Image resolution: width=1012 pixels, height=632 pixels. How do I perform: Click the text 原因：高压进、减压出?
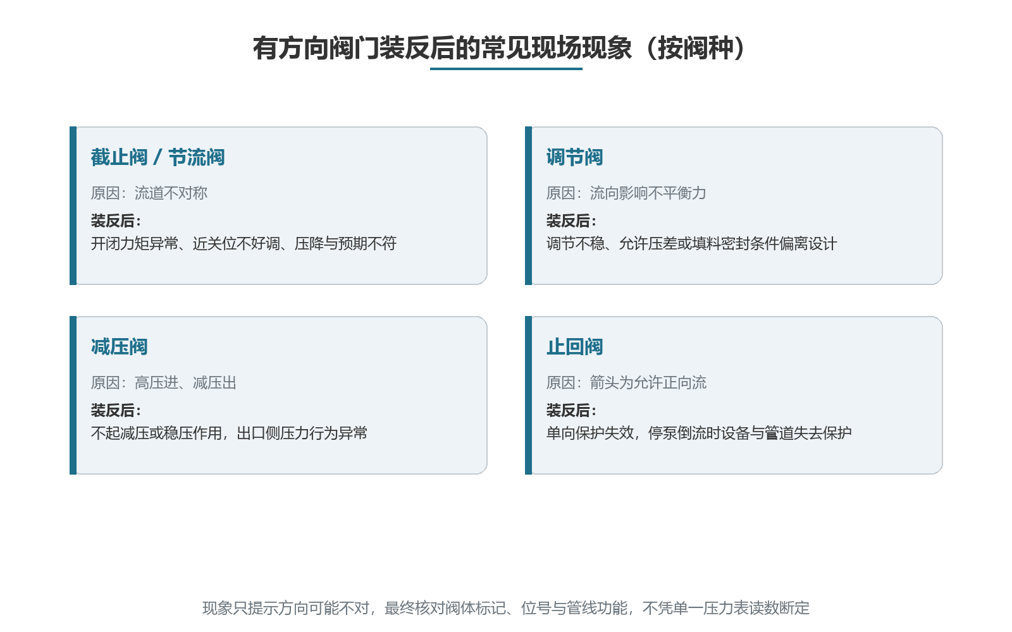[x=163, y=382]
